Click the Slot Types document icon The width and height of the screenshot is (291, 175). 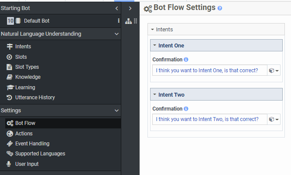click(10, 67)
